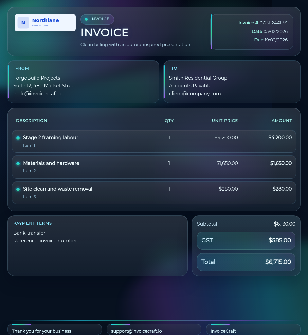The width and height of the screenshot is (308, 335).
Task: Click the due date 19/02/2026
Action: click(x=276, y=40)
